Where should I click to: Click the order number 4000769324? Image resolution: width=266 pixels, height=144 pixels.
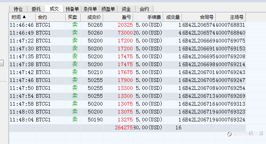230,120
